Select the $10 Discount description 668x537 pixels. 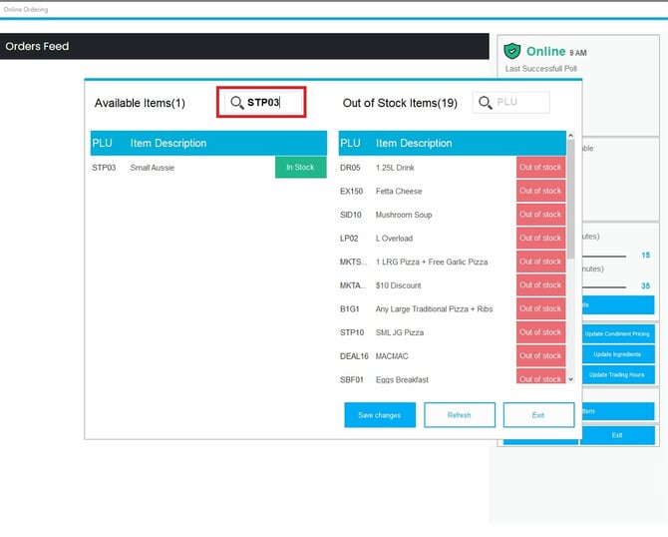(399, 285)
